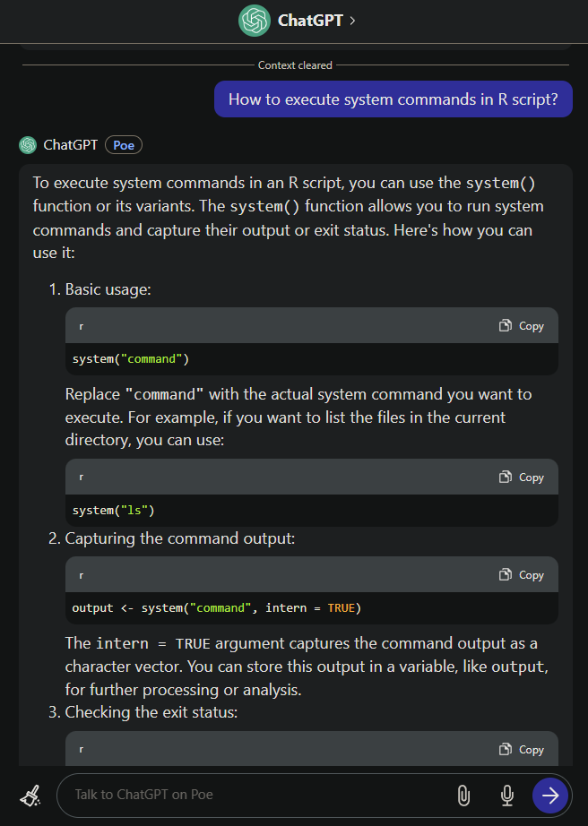Image resolution: width=588 pixels, height=826 pixels.
Task: Open the ChatGPT bot title in the header
Action: (310, 21)
